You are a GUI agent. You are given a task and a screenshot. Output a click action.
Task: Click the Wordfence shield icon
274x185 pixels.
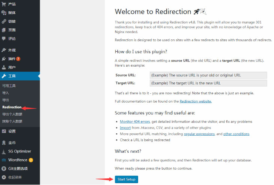(4, 160)
